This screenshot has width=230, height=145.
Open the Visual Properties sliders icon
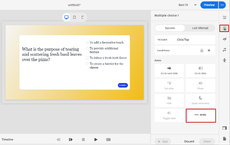click(x=224, y=17)
